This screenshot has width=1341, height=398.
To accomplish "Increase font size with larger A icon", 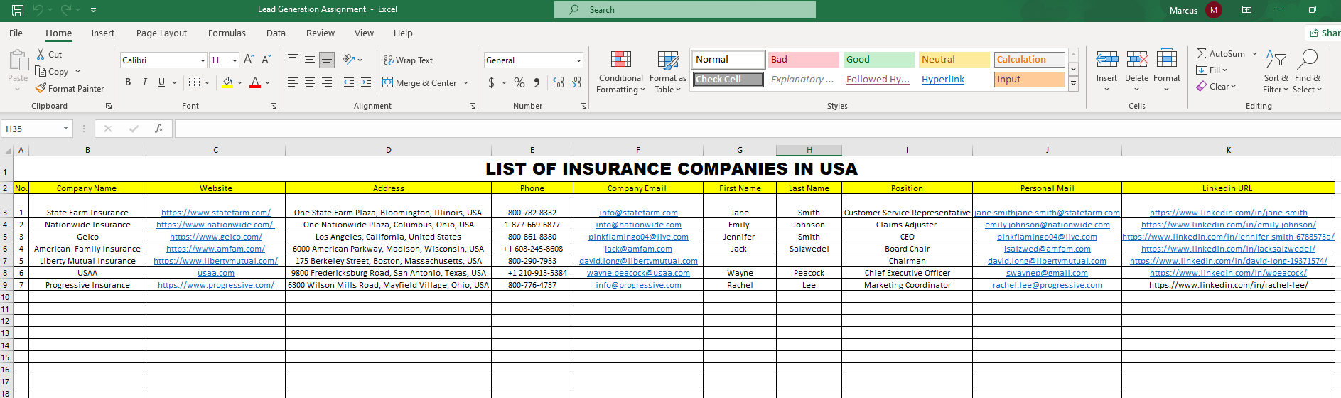I will click(249, 60).
